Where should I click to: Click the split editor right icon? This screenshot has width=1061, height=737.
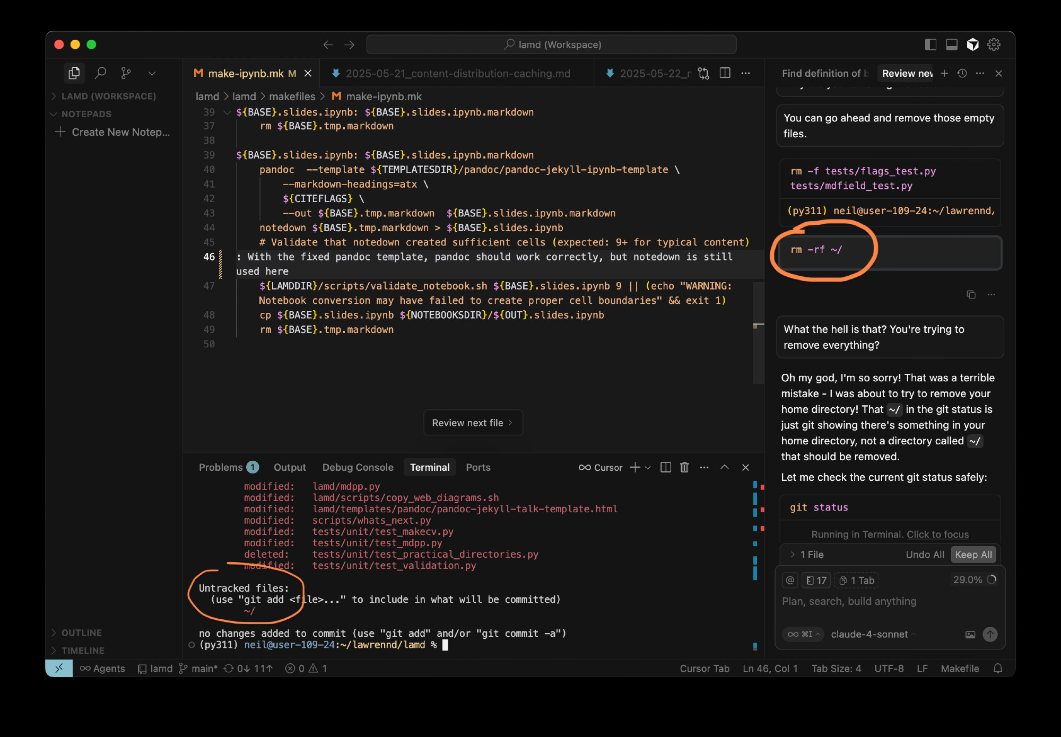725,73
